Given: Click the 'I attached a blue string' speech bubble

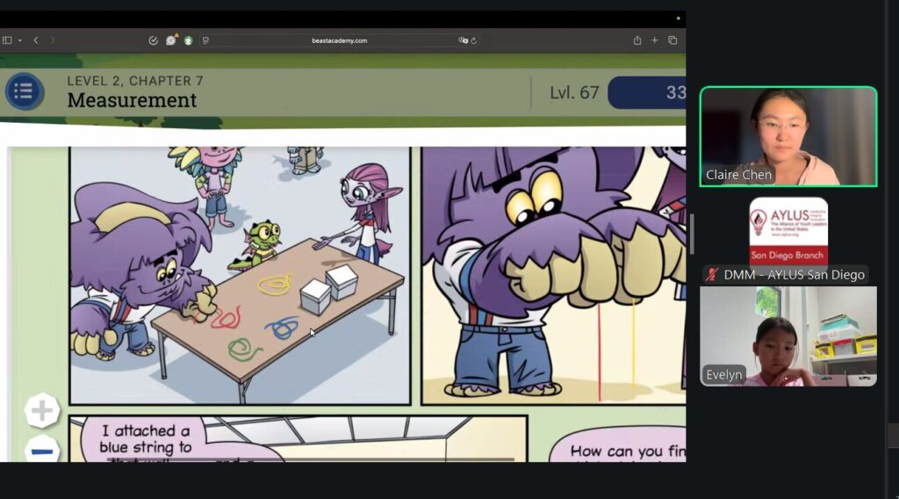Looking at the screenshot, I should [x=146, y=440].
